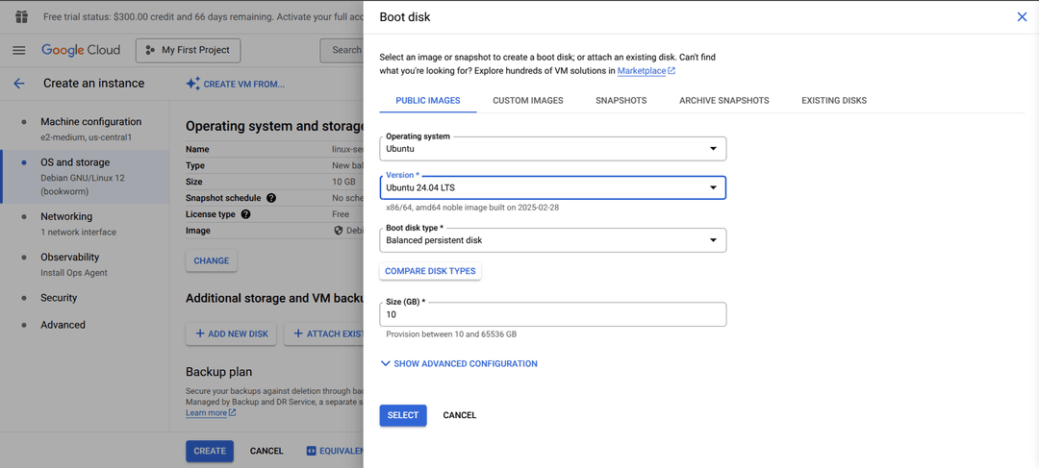Cancel the Boot disk panel
Image resolution: width=1039 pixels, height=468 pixels.
coord(460,415)
